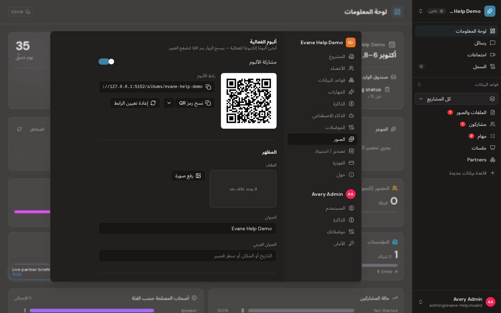501x313 pixels.
Task: Expand Avery Admin account menu chevron
Action: pyautogui.click(x=421, y=302)
